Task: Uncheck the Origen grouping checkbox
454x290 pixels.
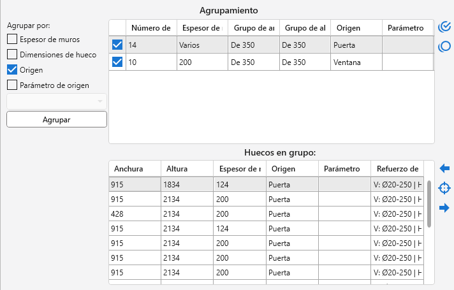Action: [12, 70]
